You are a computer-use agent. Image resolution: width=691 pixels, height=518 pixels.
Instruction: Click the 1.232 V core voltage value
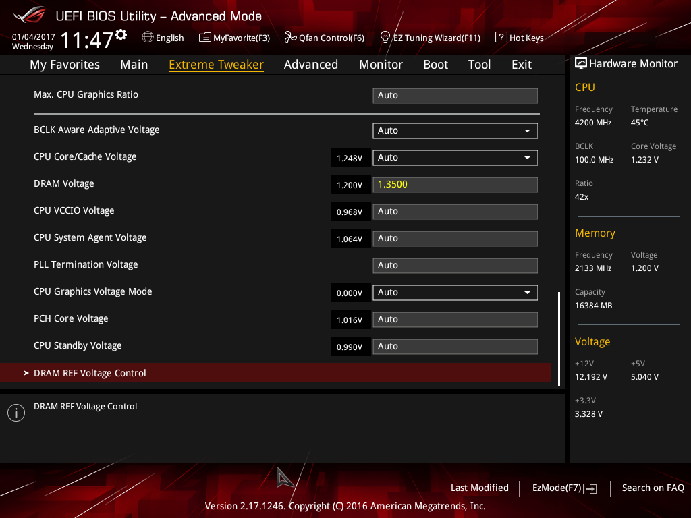(644, 159)
